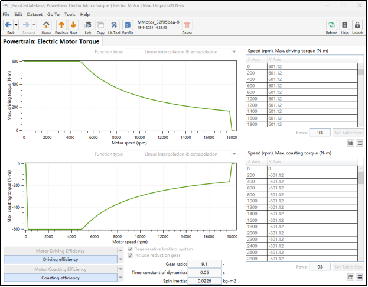
Task: Expand Motor Coasting Efficiency dropdown arrow
Action: [x=121, y=269]
